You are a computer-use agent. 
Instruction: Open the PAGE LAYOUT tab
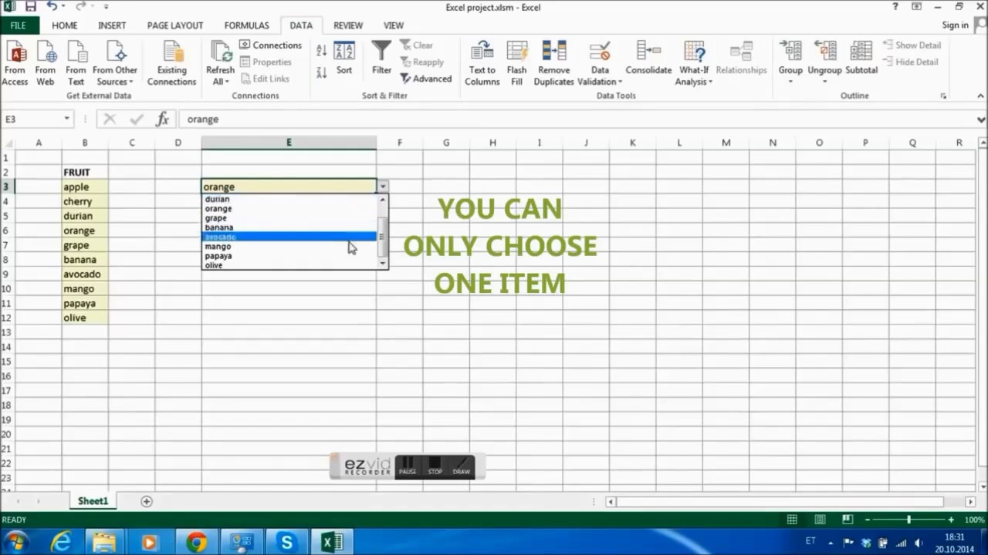coord(175,25)
